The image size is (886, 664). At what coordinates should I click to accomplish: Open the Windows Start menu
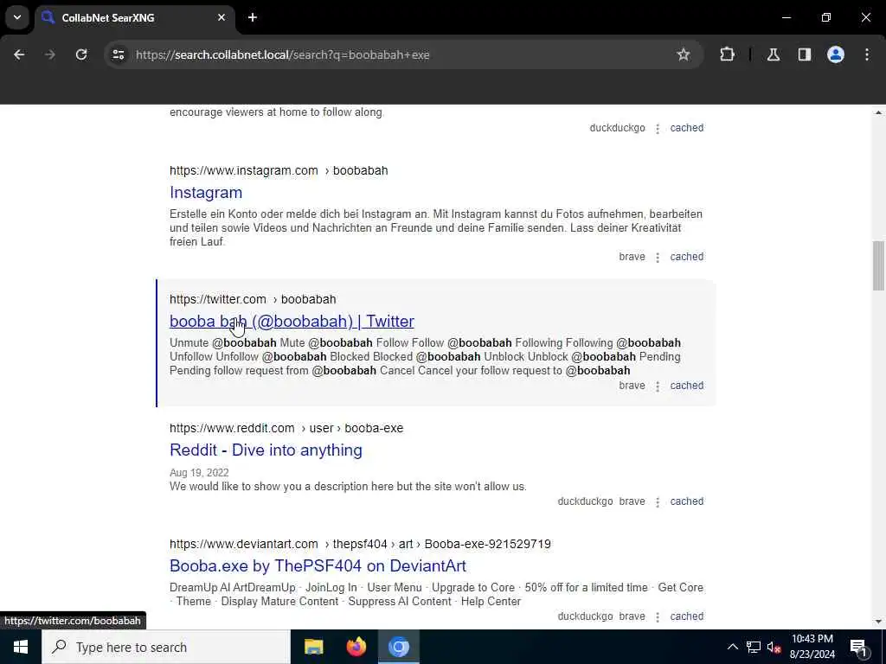point(21,647)
